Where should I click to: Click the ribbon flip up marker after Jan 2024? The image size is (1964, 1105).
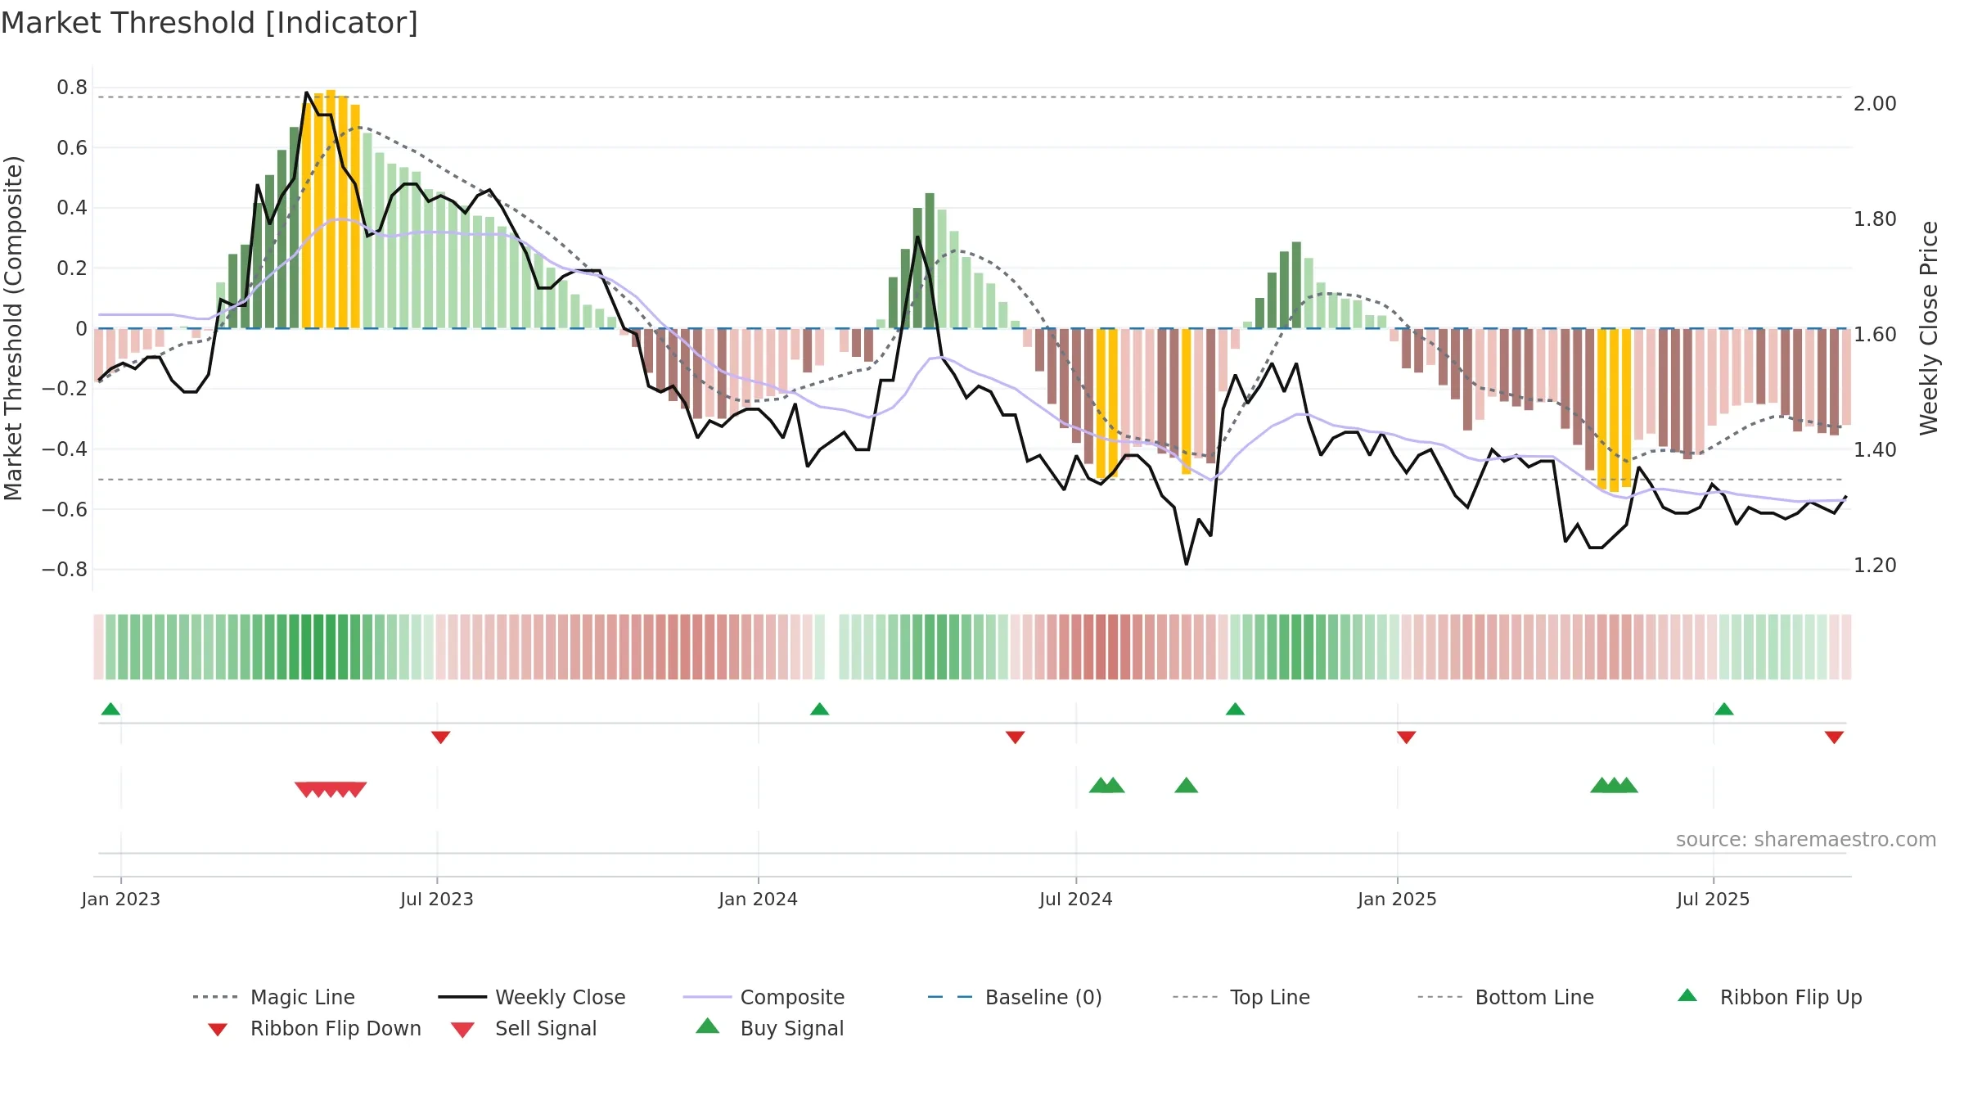tap(820, 709)
